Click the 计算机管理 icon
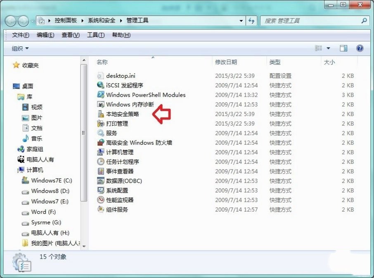The height and width of the screenshot is (278, 374). pos(100,152)
